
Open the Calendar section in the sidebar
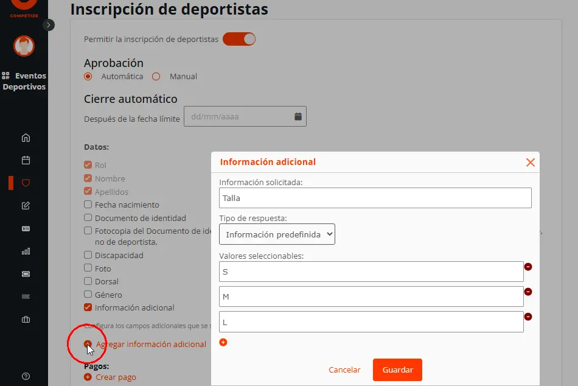(24, 160)
